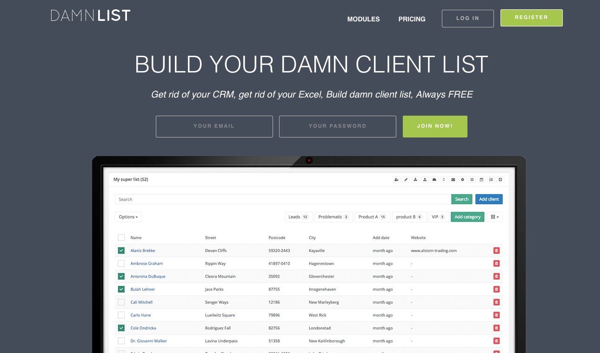
Task: Click the YOUR EMAIL input field
Action: 214,126
